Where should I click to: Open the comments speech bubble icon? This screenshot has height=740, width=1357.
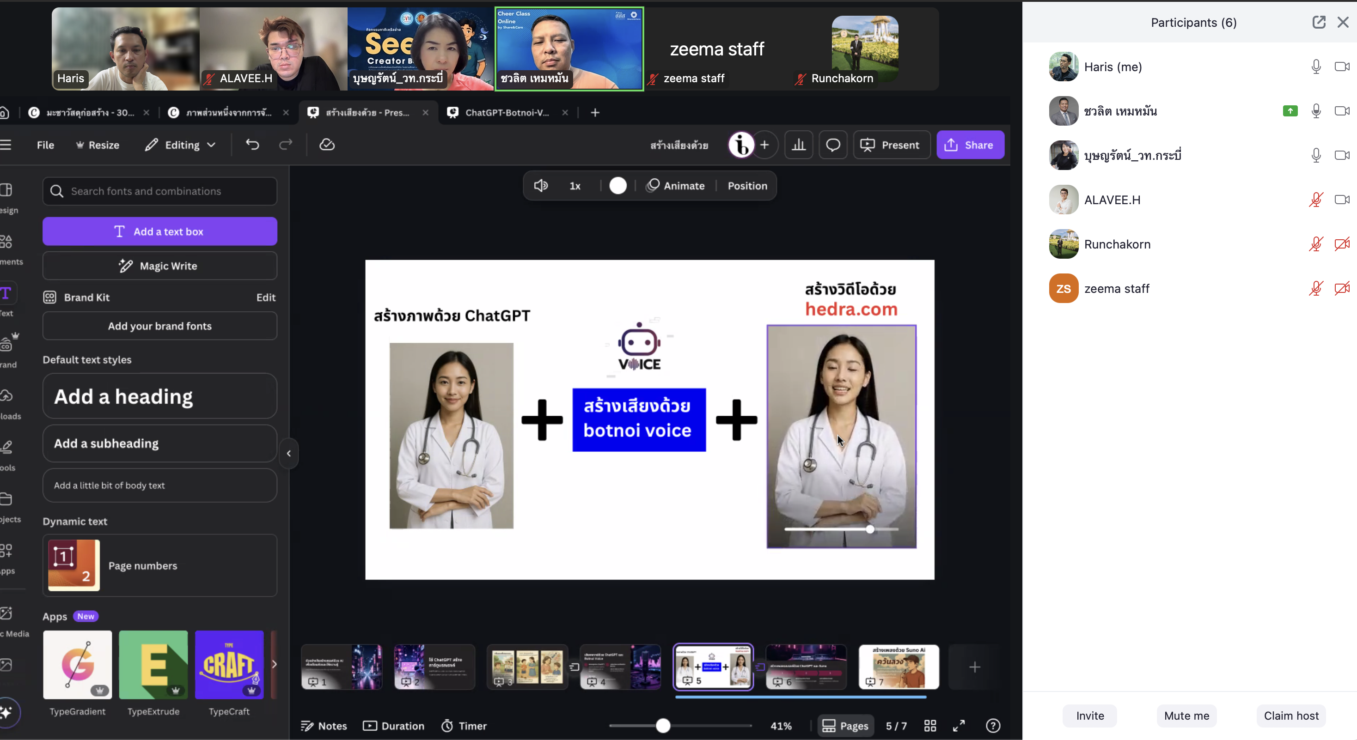tap(833, 145)
